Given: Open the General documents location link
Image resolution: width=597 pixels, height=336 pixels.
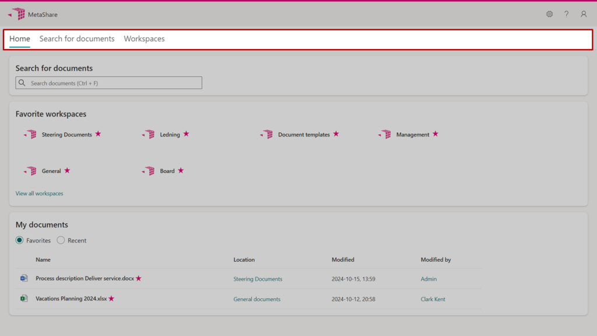Looking at the screenshot, I should point(257,299).
